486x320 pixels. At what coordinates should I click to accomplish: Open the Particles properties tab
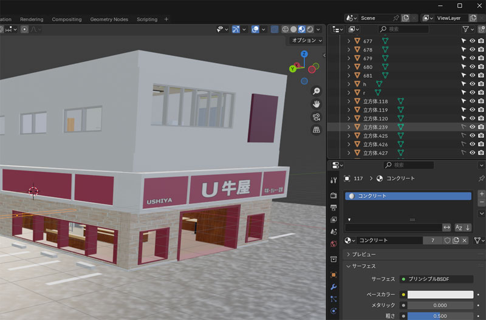click(334, 299)
